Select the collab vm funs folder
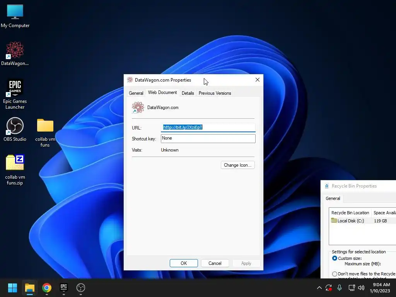Image resolution: width=396 pixels, height=297 pixels. coord(45,133)
